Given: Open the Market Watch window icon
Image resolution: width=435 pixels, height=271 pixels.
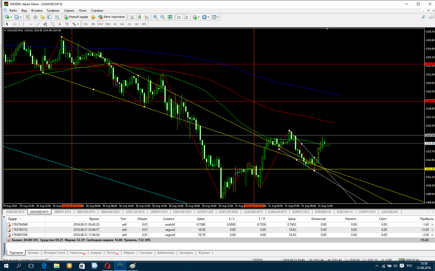Looking at the screenshot, I should [x=28, y=17].
